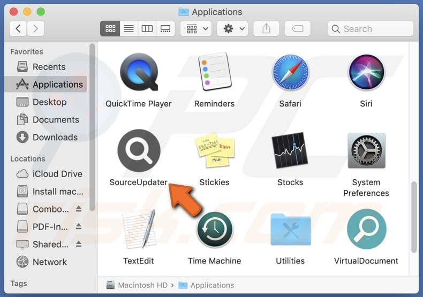Open the group-by arrangement dropdown
The height and width of the screenshot is (297, 423).
coord(196,28)
